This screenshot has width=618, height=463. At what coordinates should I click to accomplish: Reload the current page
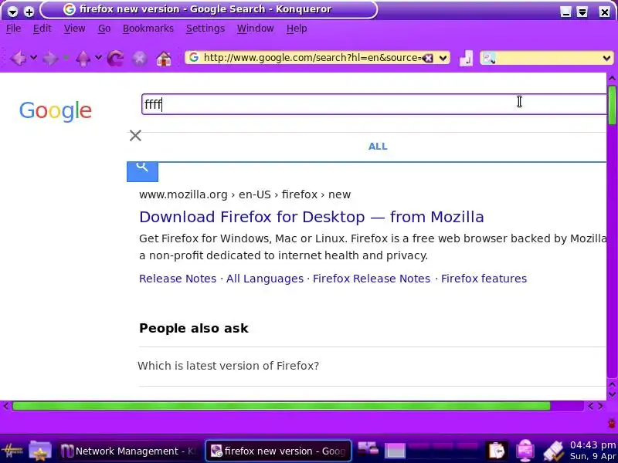click(115, 59)
